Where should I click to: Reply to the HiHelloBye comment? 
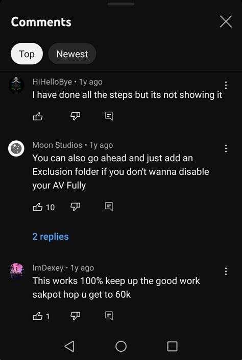tap(109, 116)
